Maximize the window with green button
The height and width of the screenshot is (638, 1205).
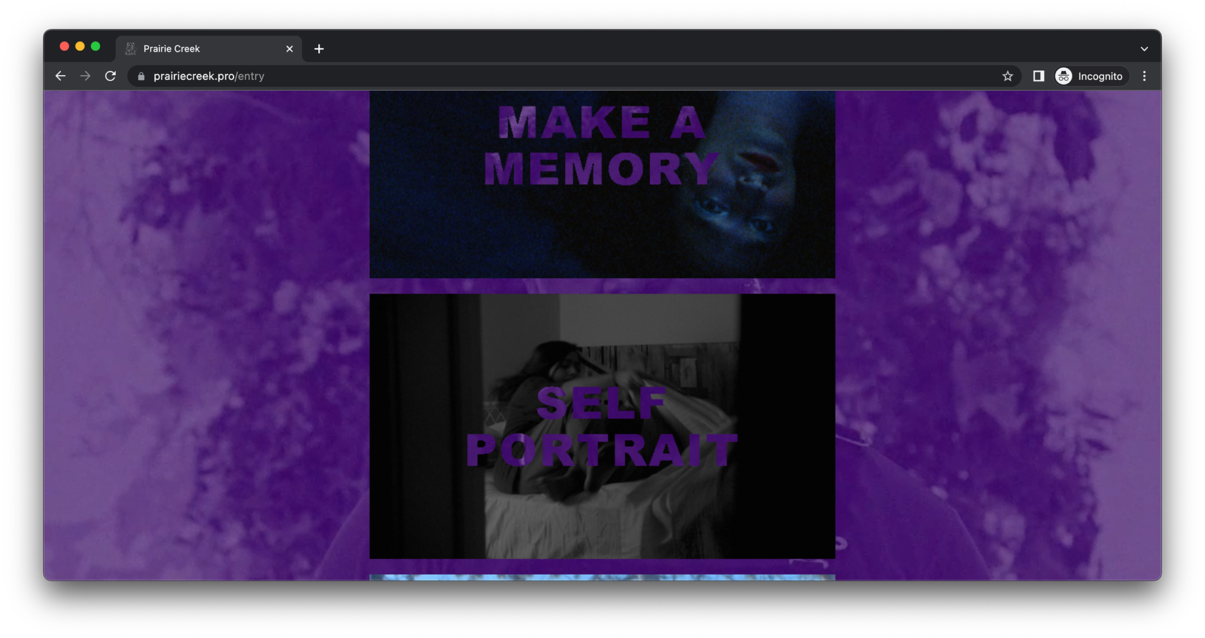point(95,46)
